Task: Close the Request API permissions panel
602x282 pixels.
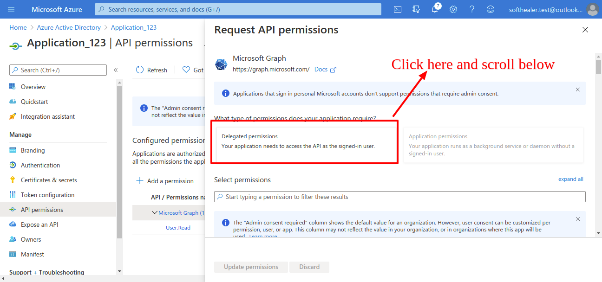Action: (585, 30)
